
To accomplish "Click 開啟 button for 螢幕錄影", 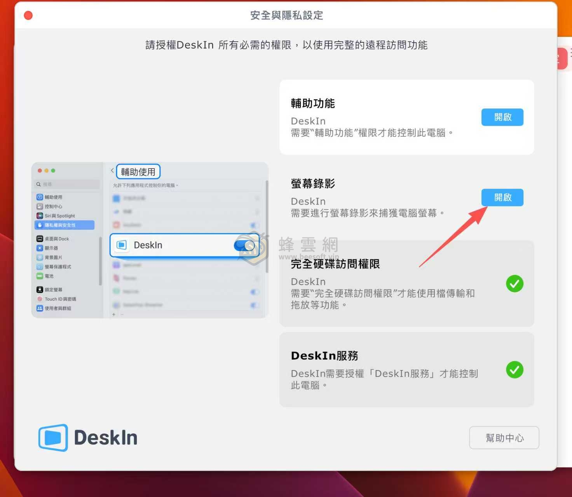I will coord(502,197).
